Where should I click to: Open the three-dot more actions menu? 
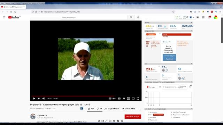click(139, 109)
